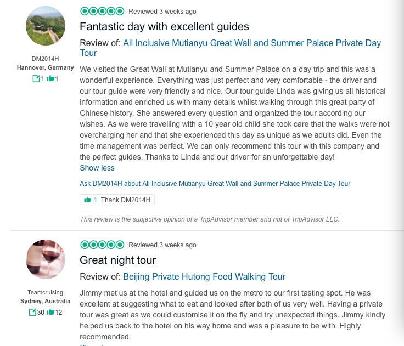Click the DM2014H username
The height and width of the screenshot is (346, 404).
click(x=46, y=59)
